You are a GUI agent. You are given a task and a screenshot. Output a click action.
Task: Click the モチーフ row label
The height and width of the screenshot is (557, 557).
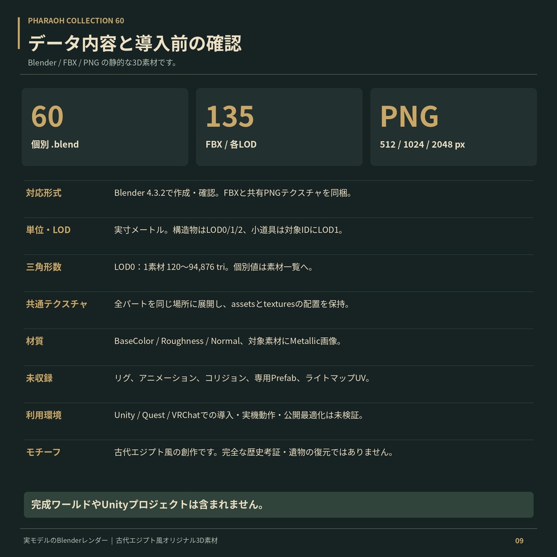pyautogui.click(x=44, y=452)
